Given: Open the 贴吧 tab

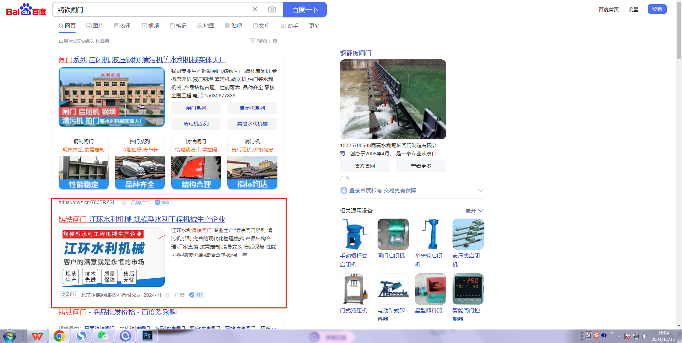Looking at the screenshot, I should point(234,26).
